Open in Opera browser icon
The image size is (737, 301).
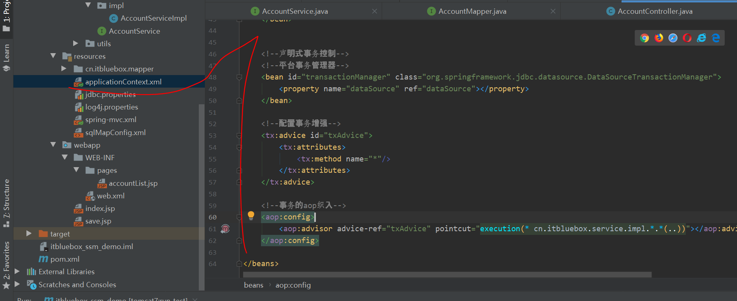click(687, 38)
